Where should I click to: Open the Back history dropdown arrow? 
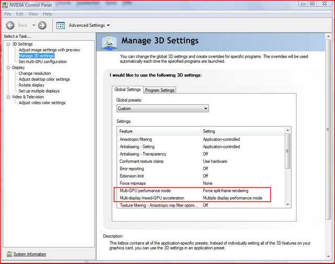pos(33,25)
